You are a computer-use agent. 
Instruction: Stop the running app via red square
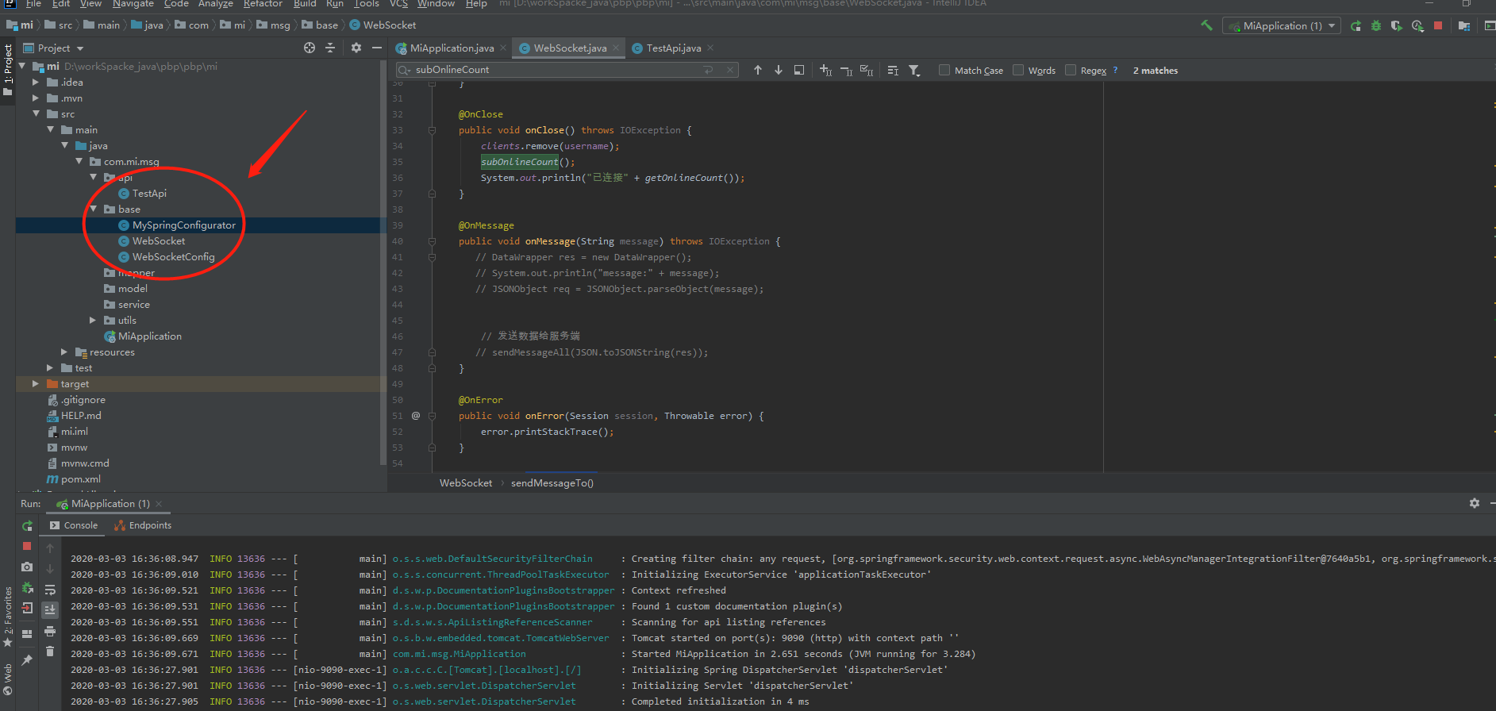[x=1437, y=25]
